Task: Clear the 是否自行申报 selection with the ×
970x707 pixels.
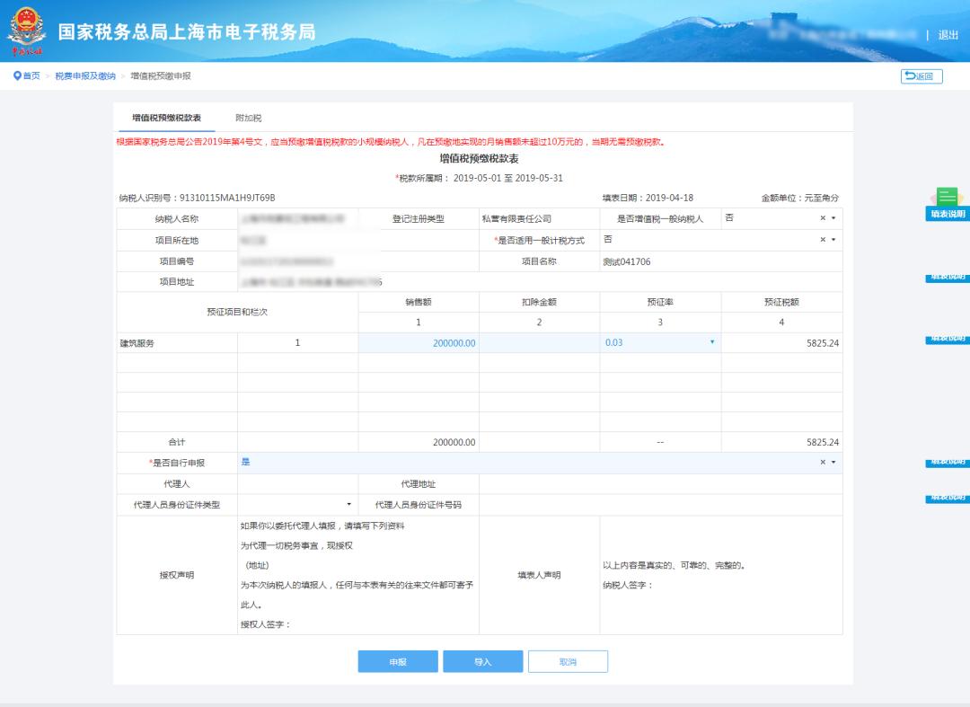Action: pos(822,463)
